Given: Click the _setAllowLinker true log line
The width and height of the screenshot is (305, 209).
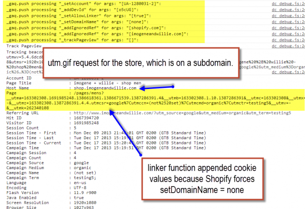Looking at the screenshot, I should point(78,16).
